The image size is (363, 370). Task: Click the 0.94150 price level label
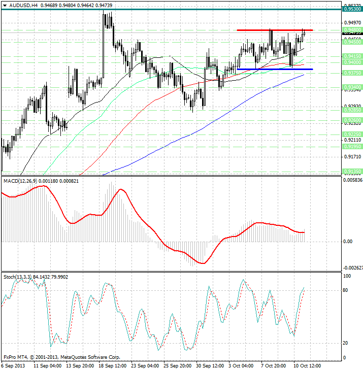click(x=352, y=56)
